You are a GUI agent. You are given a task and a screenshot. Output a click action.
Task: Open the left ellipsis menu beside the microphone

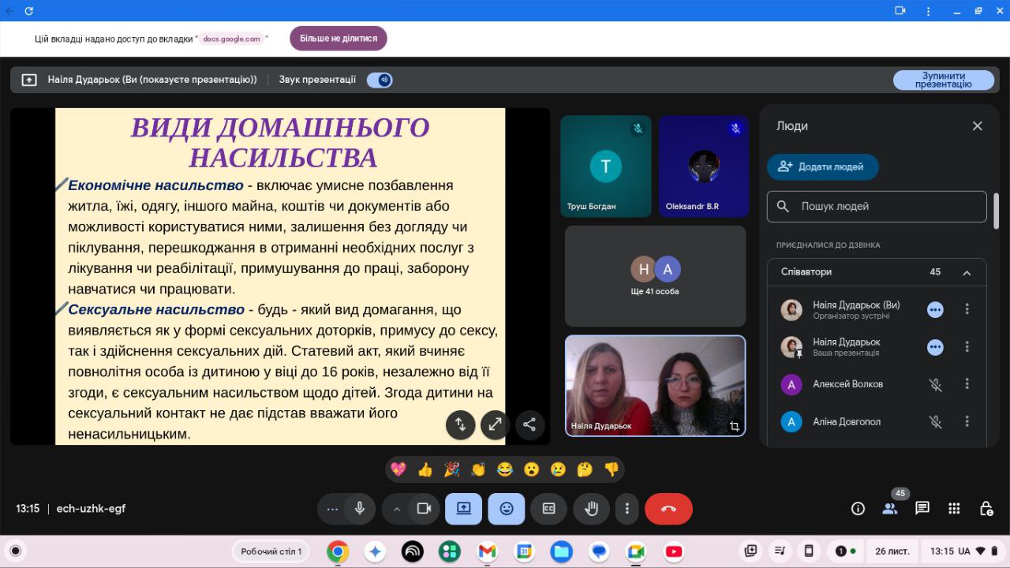click(x=332, y=509)
